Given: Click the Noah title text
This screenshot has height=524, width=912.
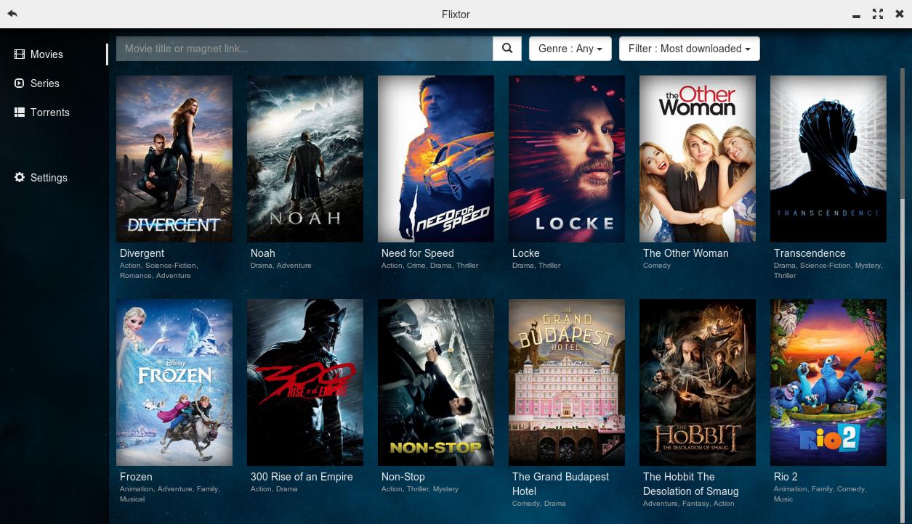Looking at the screenshot, I should [263, 253].
